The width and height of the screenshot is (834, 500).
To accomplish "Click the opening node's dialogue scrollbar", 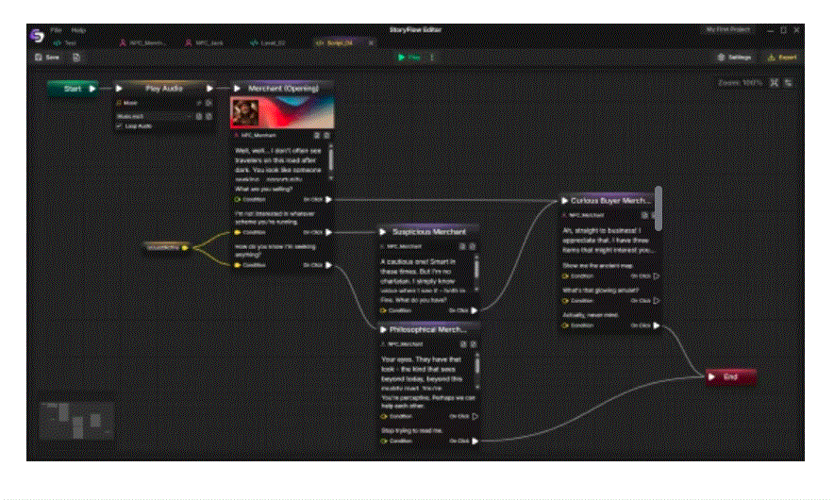I will tap(331, 160).
